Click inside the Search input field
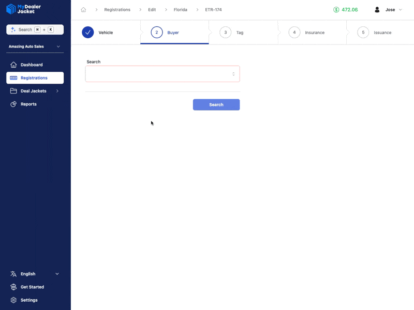Screen dimensions: 414x310 pos(155,73)
